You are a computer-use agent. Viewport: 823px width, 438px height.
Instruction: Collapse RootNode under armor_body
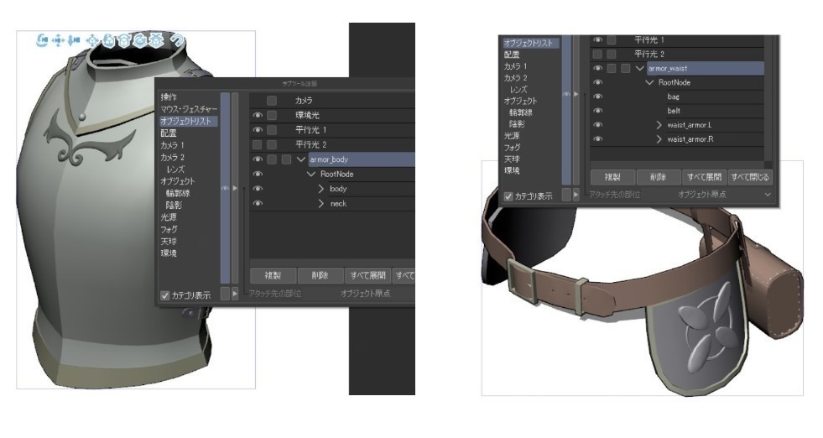pyautogui.click(x=311, y=174)
